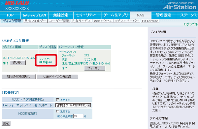Click the ディスク管理 help panel heading
The image size is (198, 129).
point(158,32)
